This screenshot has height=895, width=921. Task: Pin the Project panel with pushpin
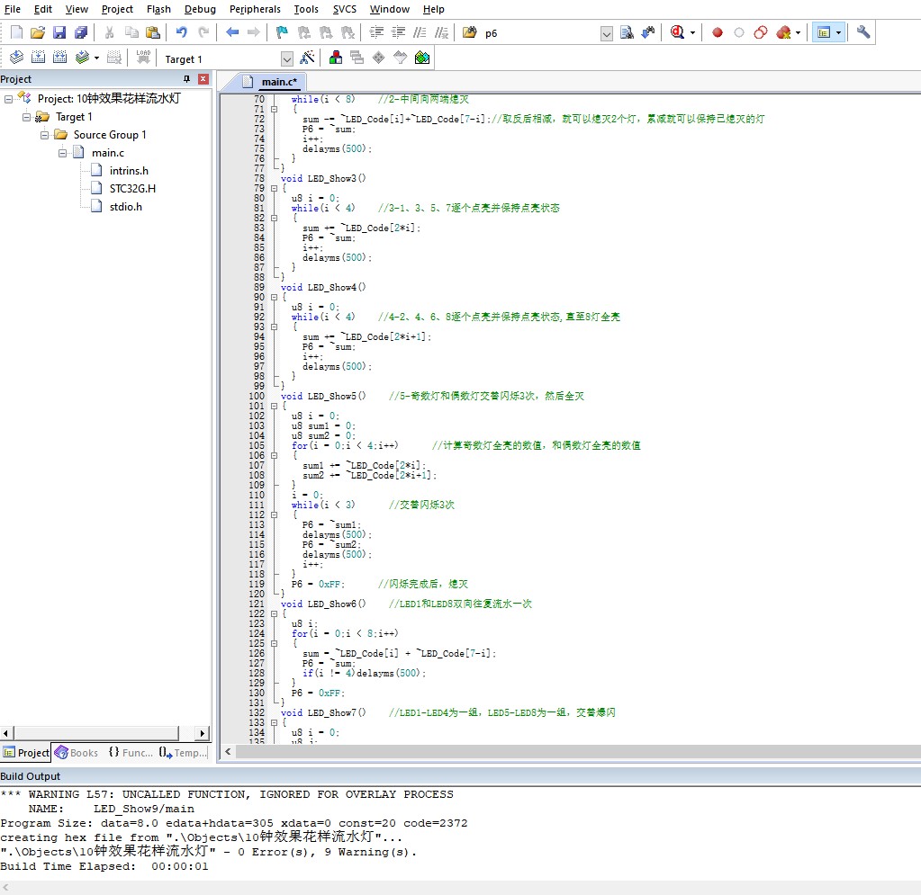pyautogui.click(x=187, y=79)
